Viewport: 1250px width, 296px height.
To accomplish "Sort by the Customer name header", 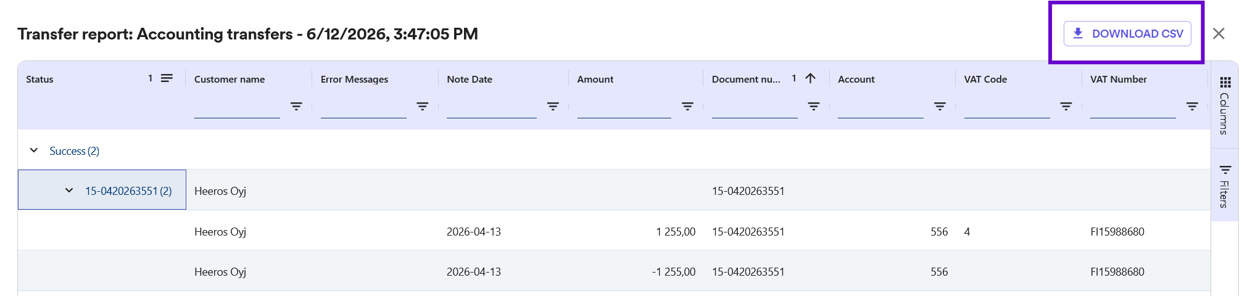I will [230, 79].
